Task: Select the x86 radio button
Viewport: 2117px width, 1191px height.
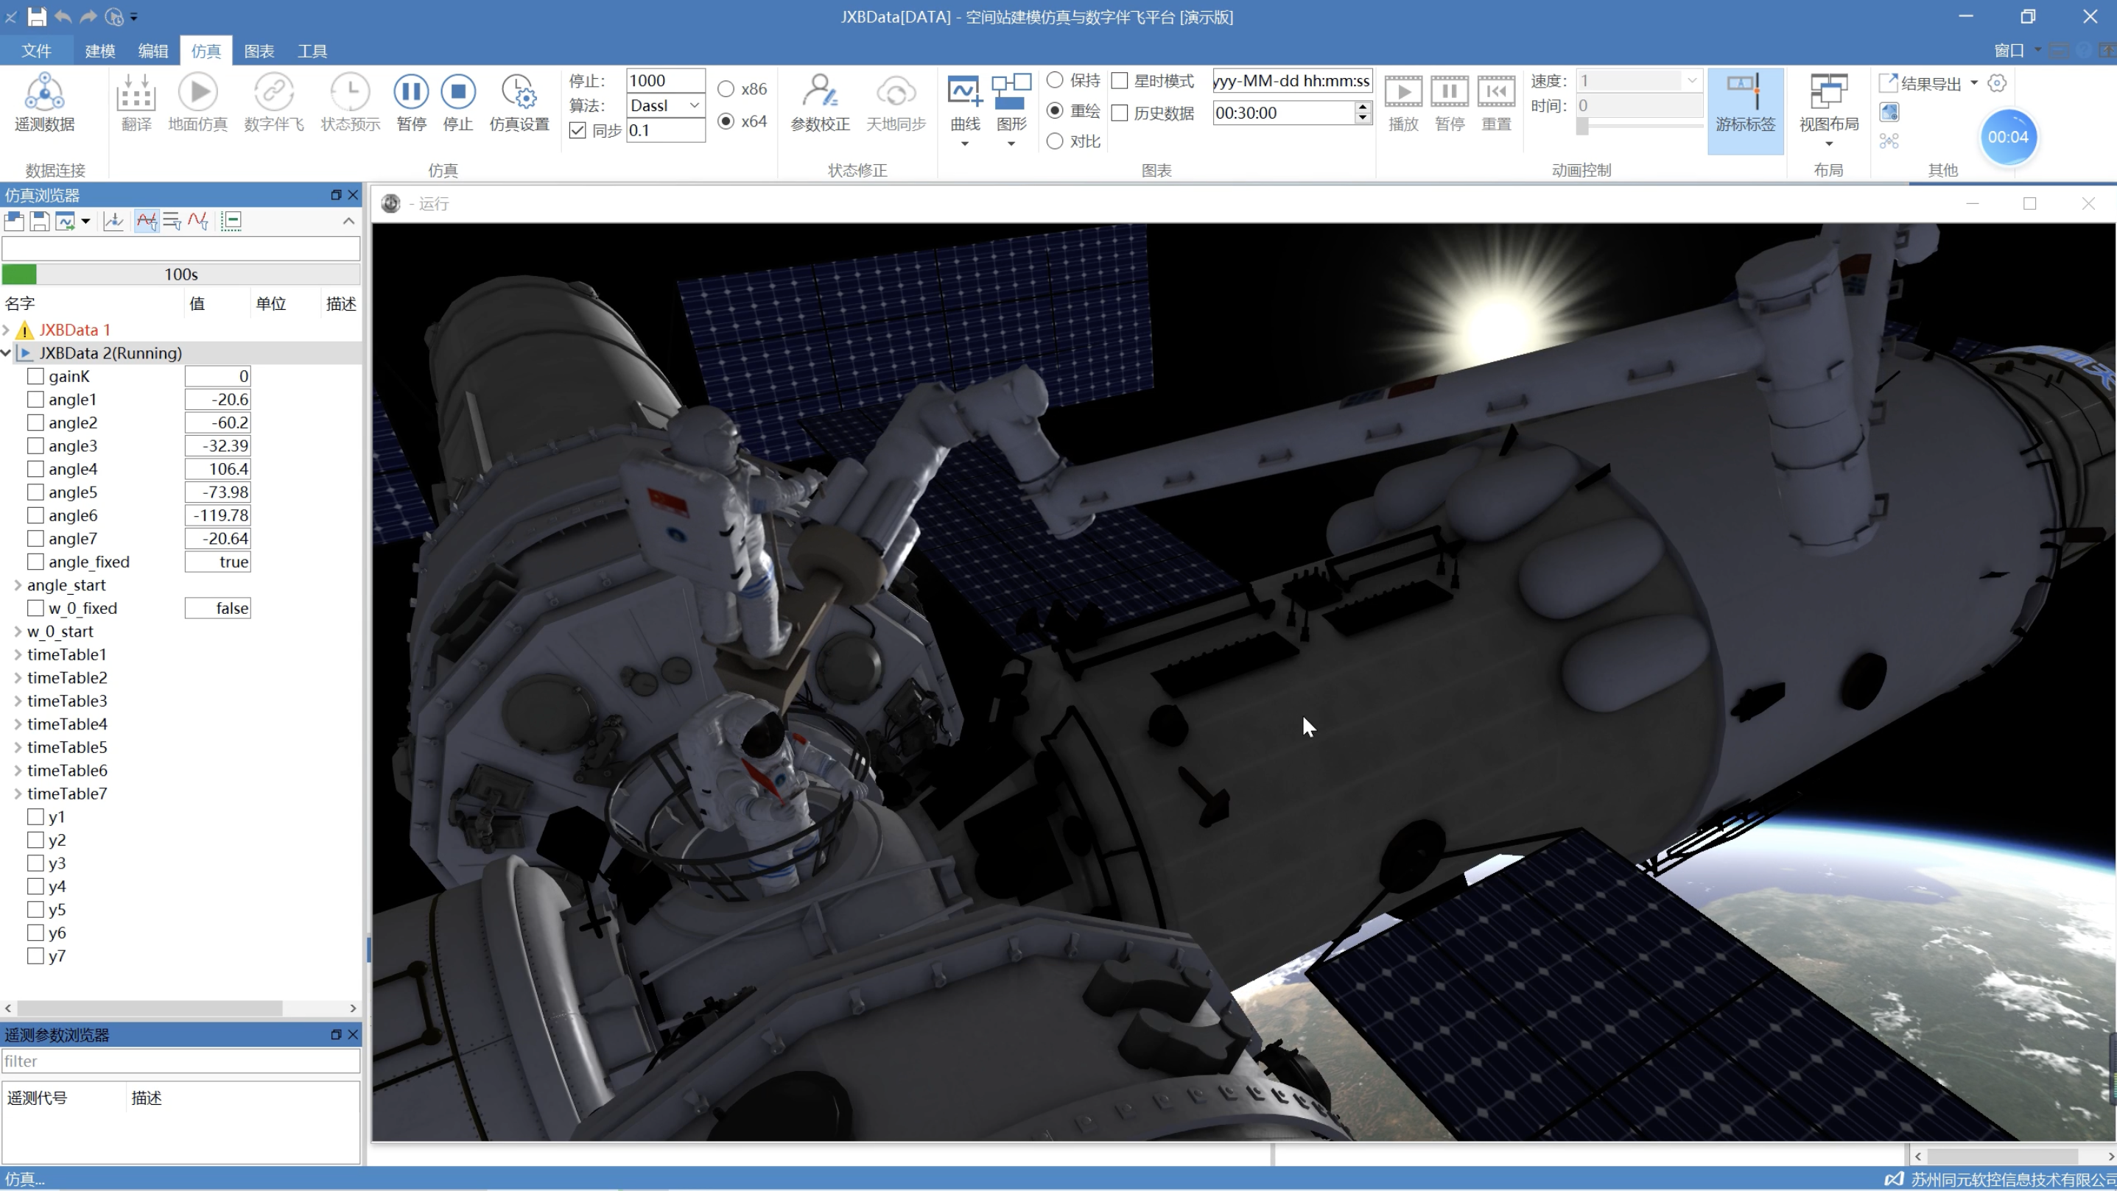Action: (726, 89)
